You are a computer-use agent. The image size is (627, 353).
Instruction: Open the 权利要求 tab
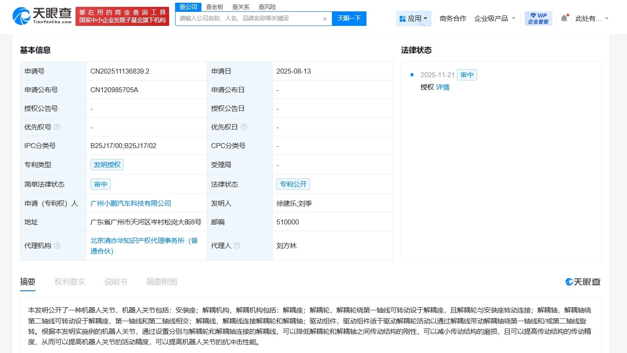69,282
